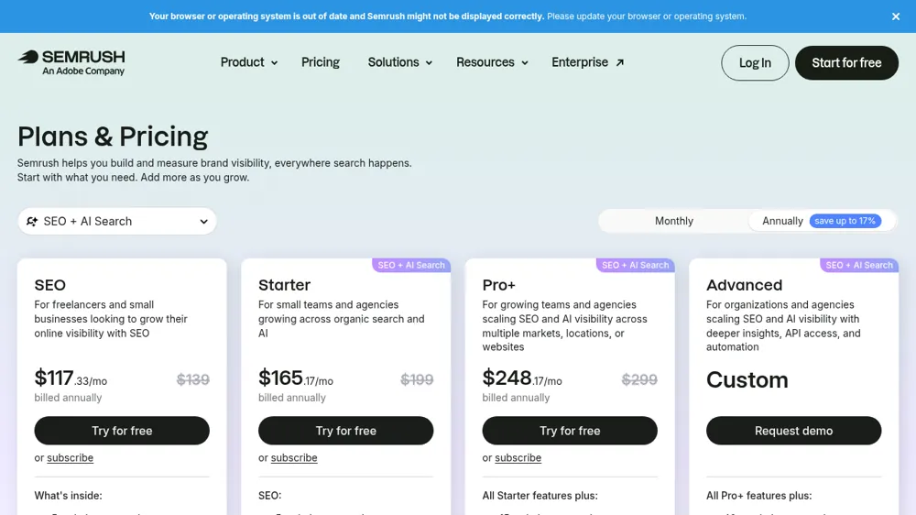Click SEO + AI Search badge on Starter
The height and width of the screenshot is (515, 916).
click(x=411, y=266)
